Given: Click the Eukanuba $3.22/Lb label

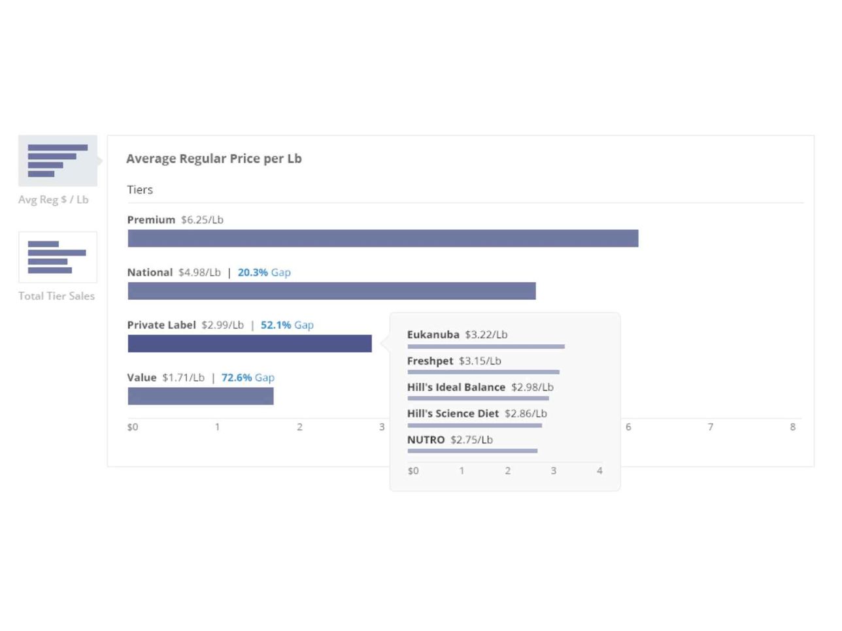Looking at the screenshot, I should pyautogui.click(x=457, y=334).
